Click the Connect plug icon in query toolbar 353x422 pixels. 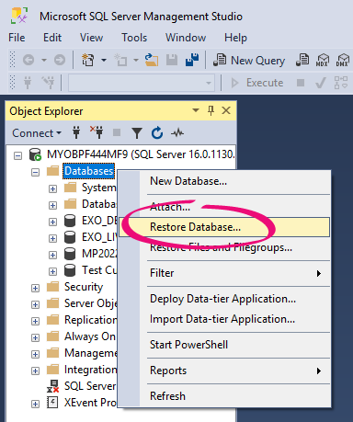[28, 83]
